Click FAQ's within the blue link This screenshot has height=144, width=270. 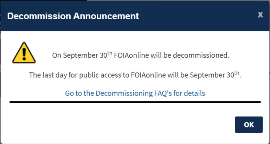[x=162, y=93]
